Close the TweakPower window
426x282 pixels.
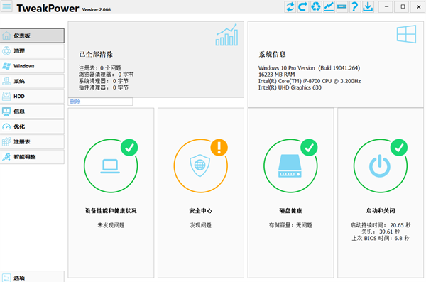point(419,6)
